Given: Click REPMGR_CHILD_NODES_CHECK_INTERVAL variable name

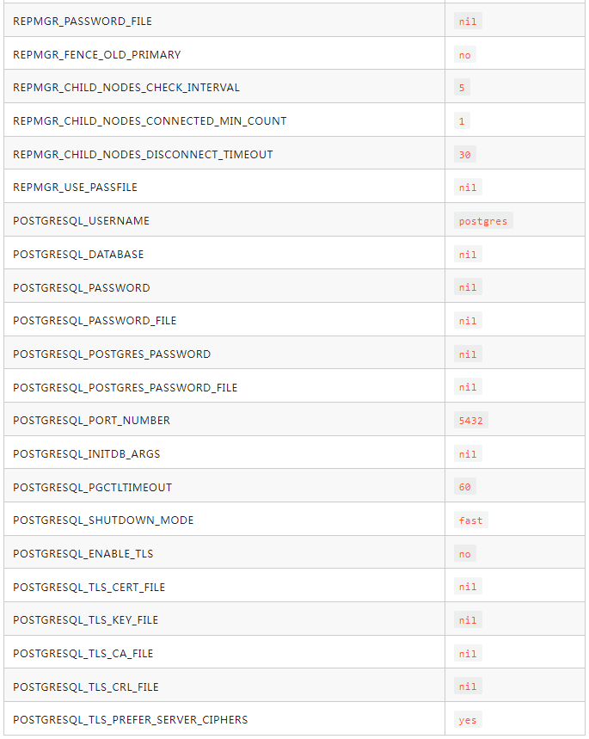Looking at the screenshot, I should point(126,88).
